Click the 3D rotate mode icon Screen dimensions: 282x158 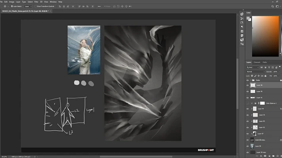coord(114,6)
